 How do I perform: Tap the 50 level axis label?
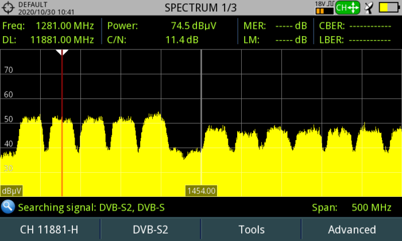point(9,119)
